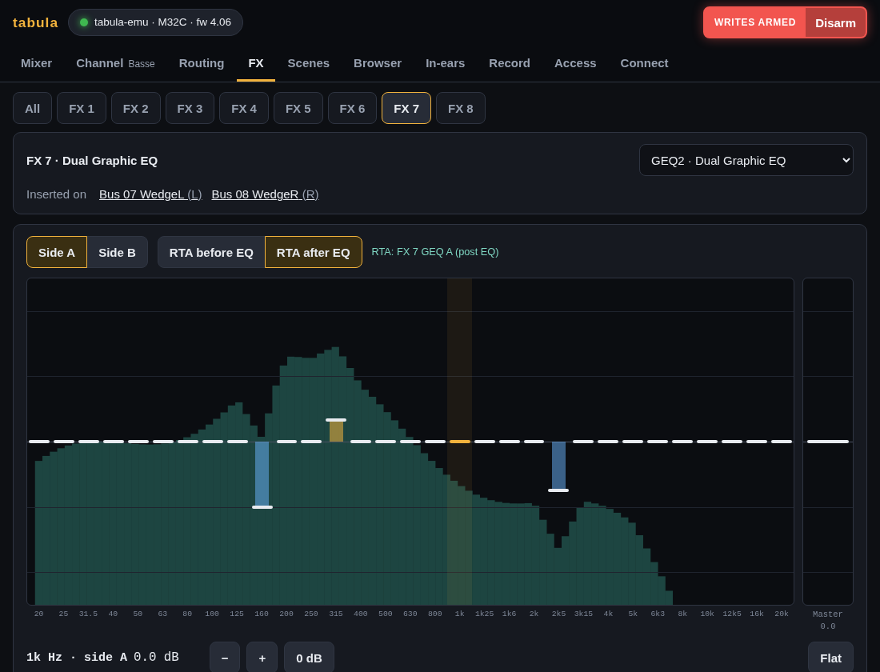
Task: Click the Master label under the fader
Action: click(828, 614)
